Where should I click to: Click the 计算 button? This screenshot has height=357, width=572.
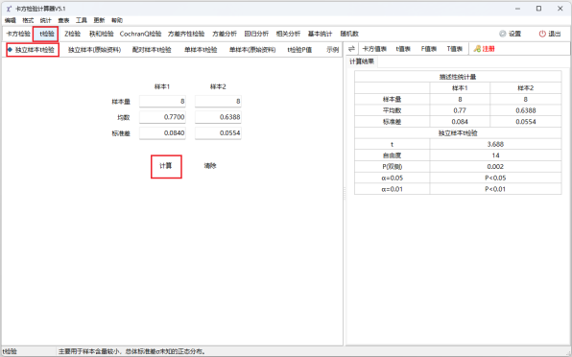(x=166, y=166)
